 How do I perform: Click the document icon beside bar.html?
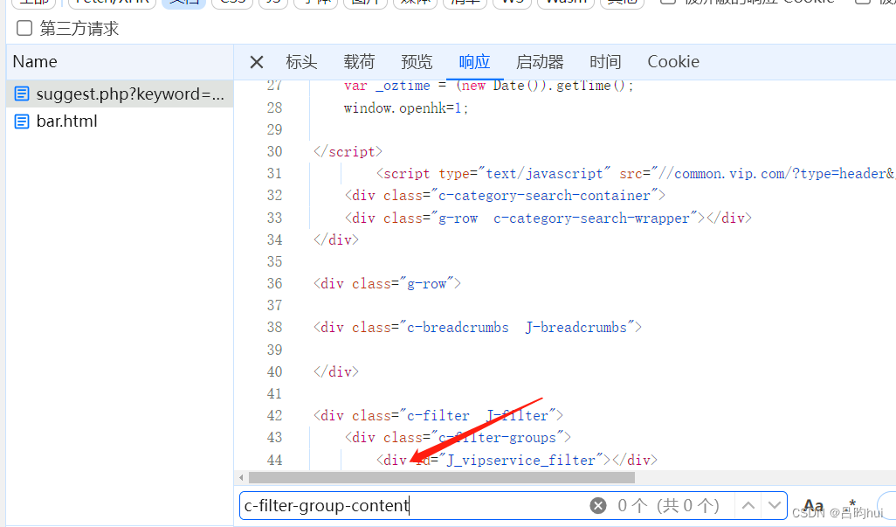(x=22, y=121)
